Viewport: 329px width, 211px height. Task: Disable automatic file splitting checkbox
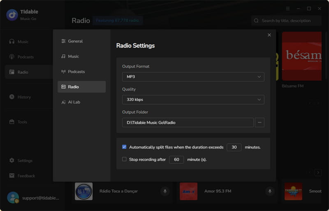(x=124, y=147)
